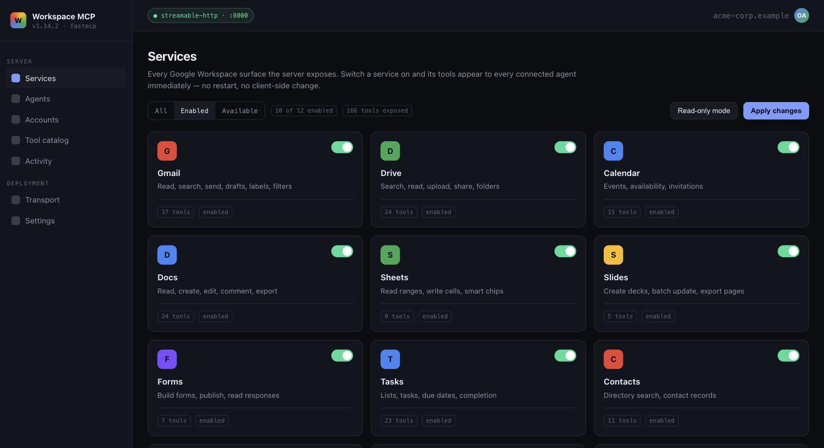Click the Gmail enabled status badge
The width and height of the screenshot is (824, 448).
click(215, 212)
